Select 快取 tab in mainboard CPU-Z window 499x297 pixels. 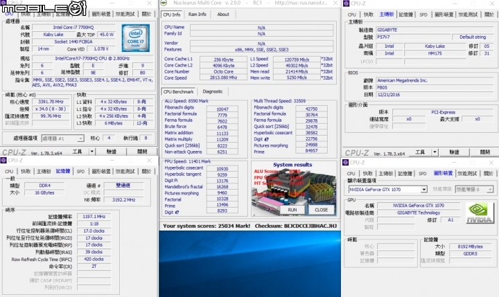369,15
